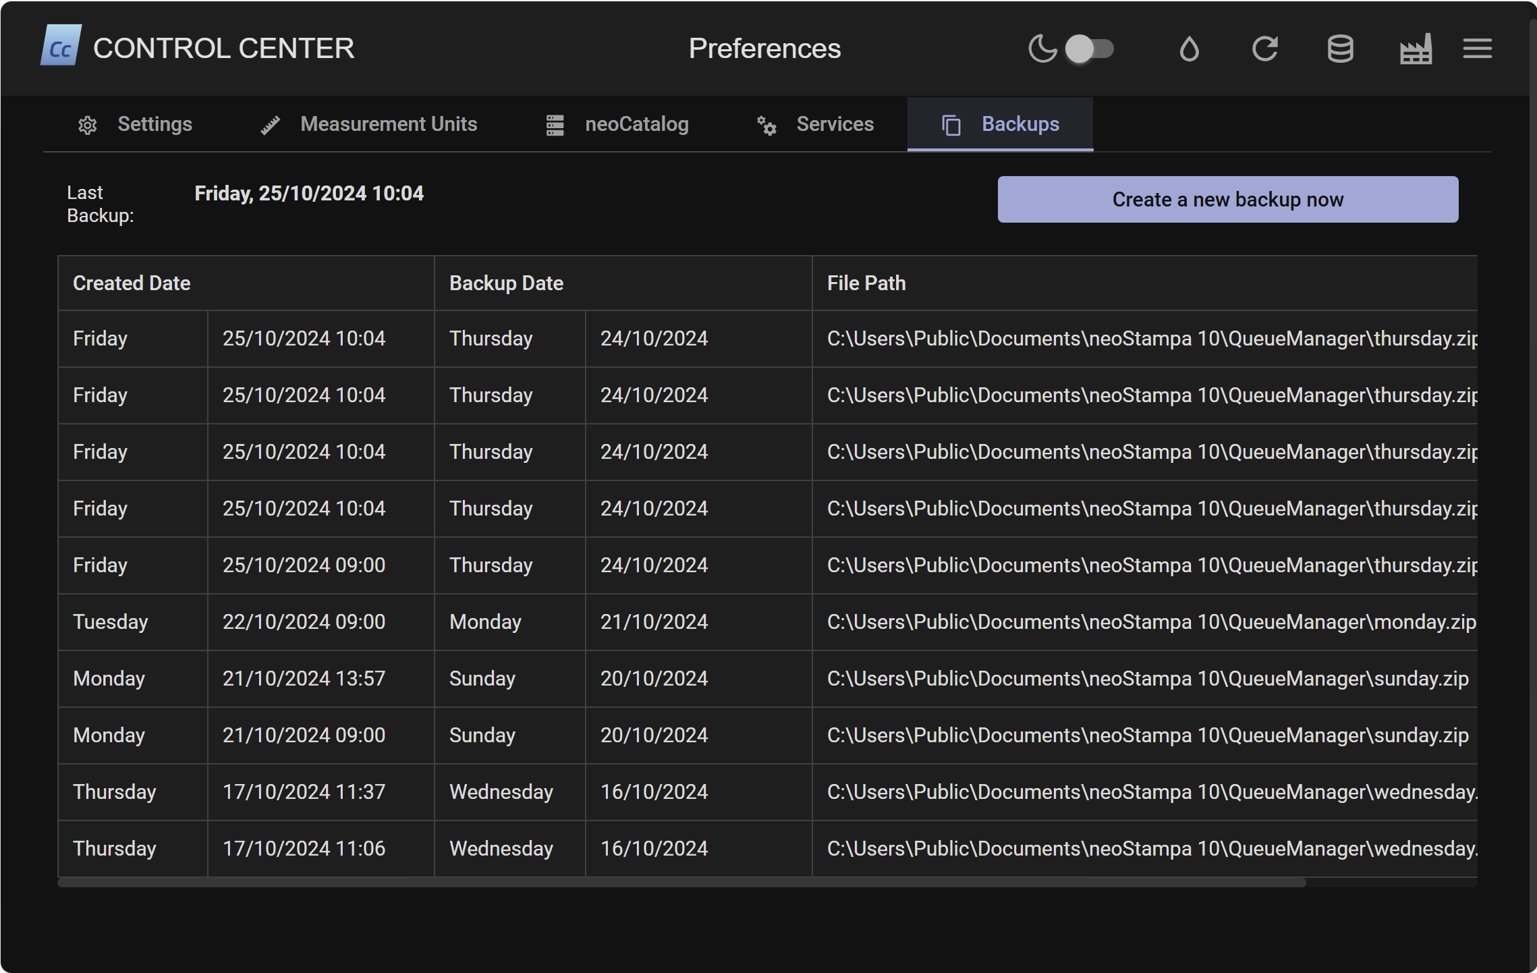1537x973 pixels.
Task: Click the ink droplet icon
Action: [x=1189, y=49]
